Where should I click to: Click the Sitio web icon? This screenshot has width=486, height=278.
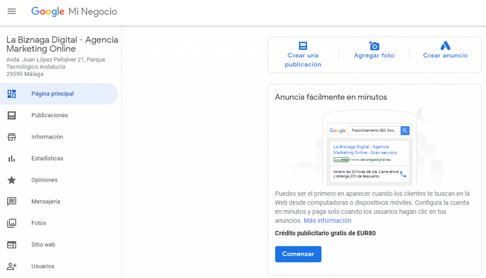coord(11,245)
